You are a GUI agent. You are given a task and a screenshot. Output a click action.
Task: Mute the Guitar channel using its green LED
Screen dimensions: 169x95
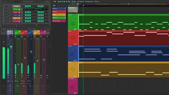tap(3, 15)
